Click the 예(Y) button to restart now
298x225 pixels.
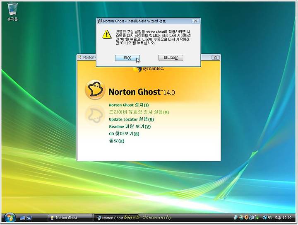[127, 58]
